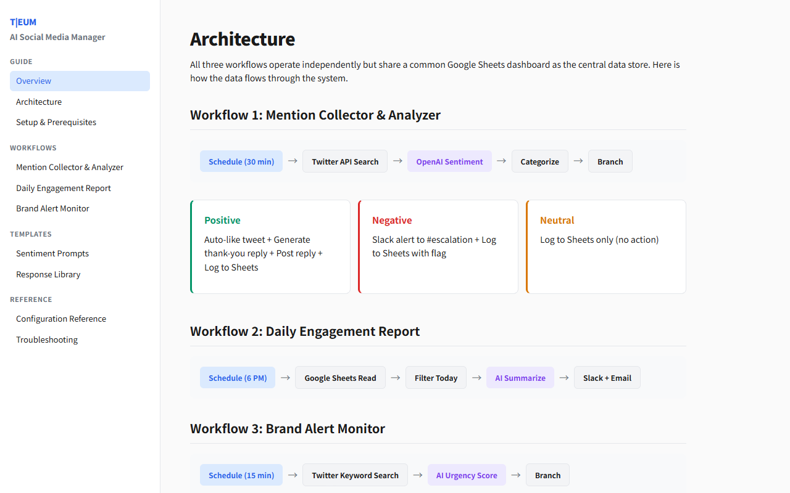Click the Positive sentiment card
Image resolution: width=790 pixels, height=493 pixels.
pos(270,246)
